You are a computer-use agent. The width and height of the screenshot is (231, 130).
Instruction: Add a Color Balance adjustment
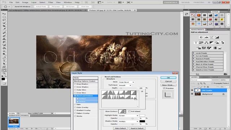point(206,43)
